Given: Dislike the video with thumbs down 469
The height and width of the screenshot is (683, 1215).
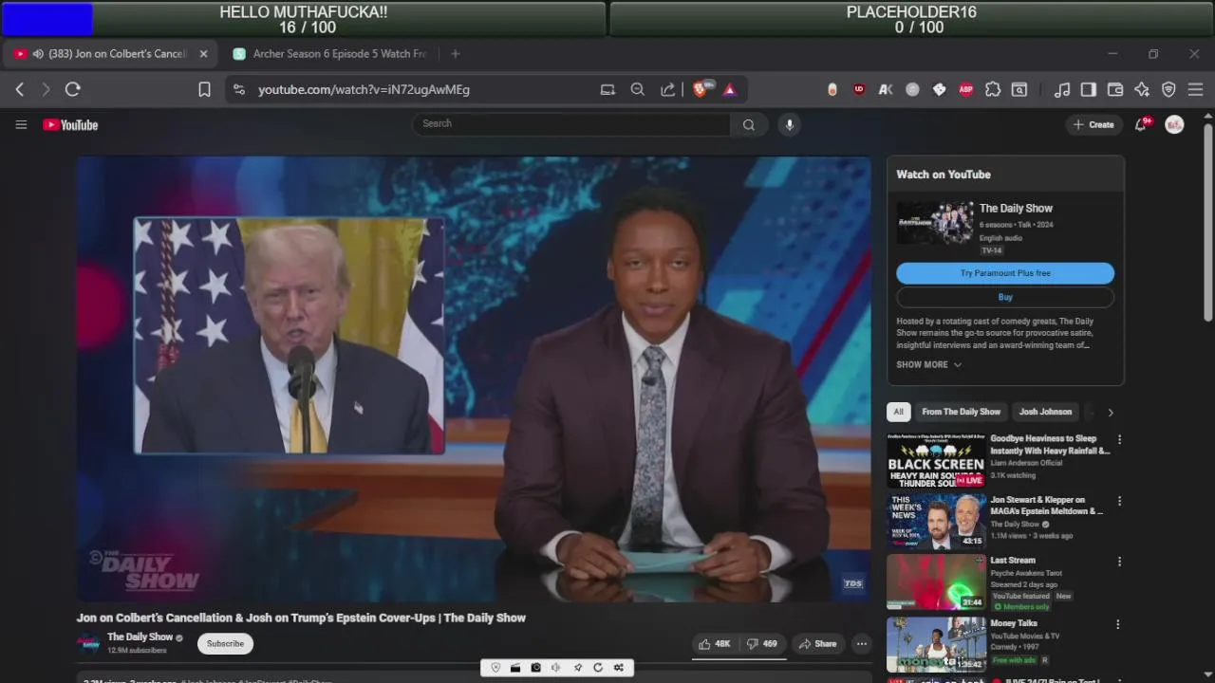Looking at the screenshot, I should 762,644.
